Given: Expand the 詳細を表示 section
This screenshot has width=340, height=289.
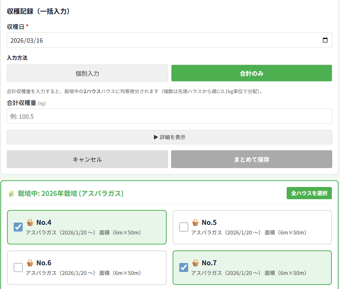Looking at the screenshot, I should tap(169, 137).
